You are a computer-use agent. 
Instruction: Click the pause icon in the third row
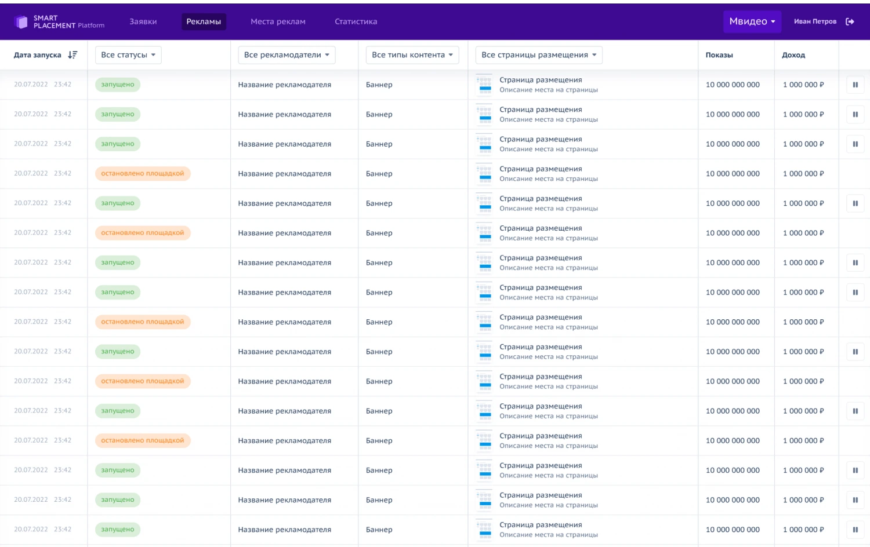point(855,144)
